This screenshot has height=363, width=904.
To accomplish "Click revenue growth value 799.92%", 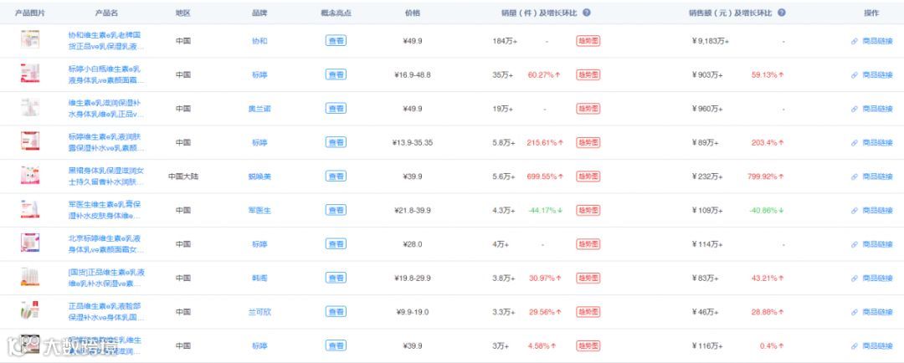I will pos(767,176).
